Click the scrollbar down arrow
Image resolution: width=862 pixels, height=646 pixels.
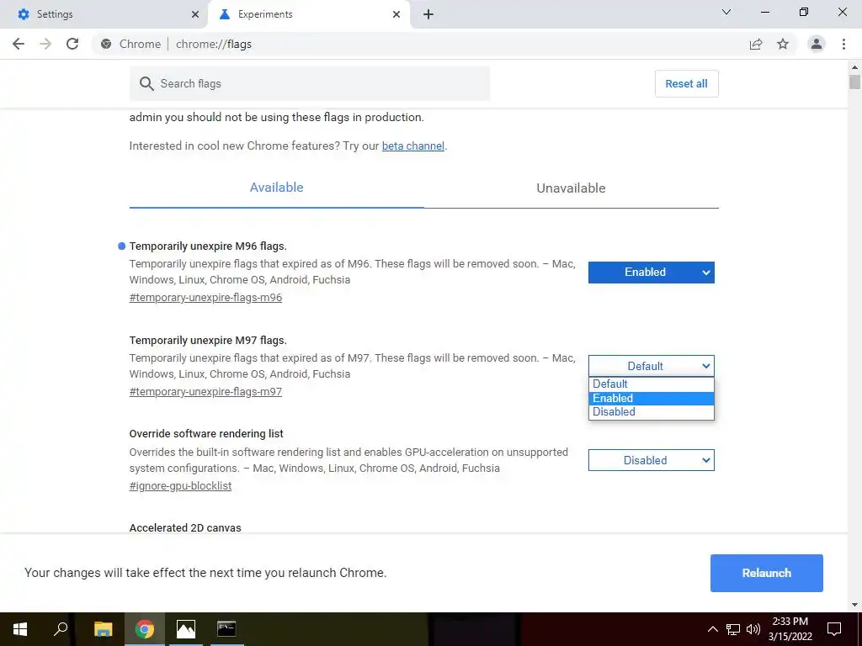(854, 605)
